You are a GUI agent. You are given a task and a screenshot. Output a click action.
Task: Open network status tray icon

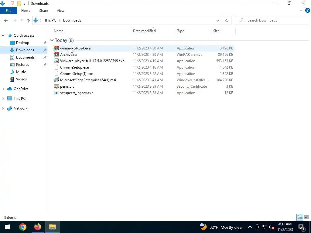point(265,227)
